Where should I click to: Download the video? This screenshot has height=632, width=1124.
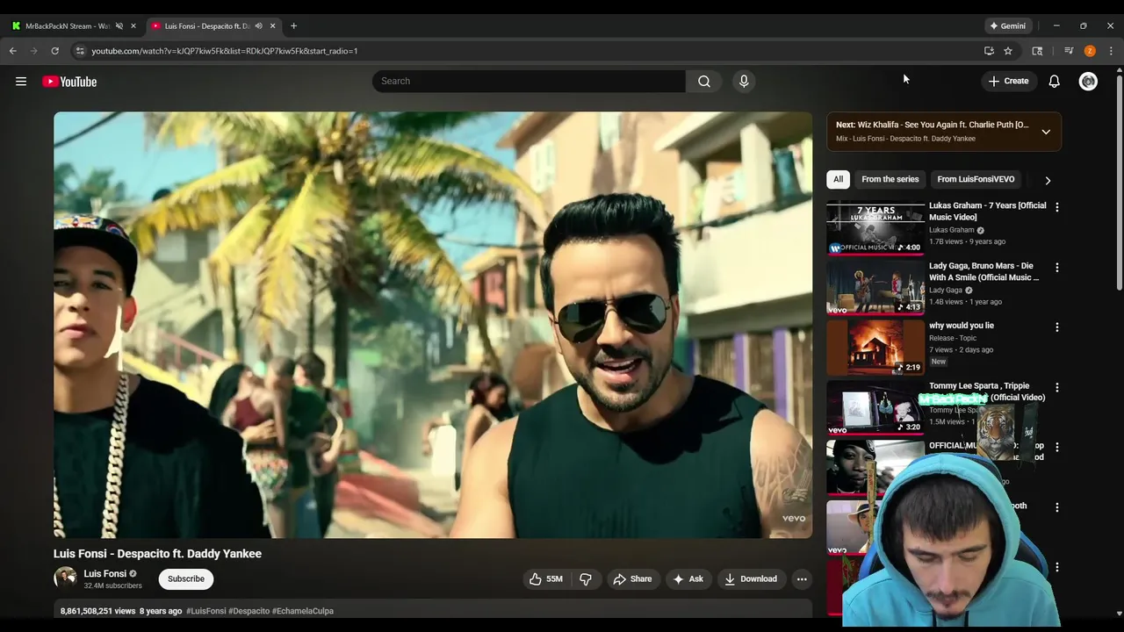(751, 578)
